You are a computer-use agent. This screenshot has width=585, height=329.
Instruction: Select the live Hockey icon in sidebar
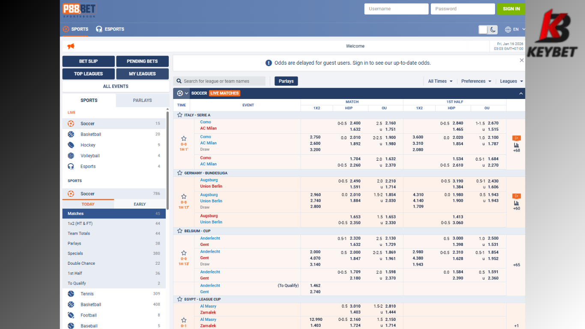click(71, 145)
